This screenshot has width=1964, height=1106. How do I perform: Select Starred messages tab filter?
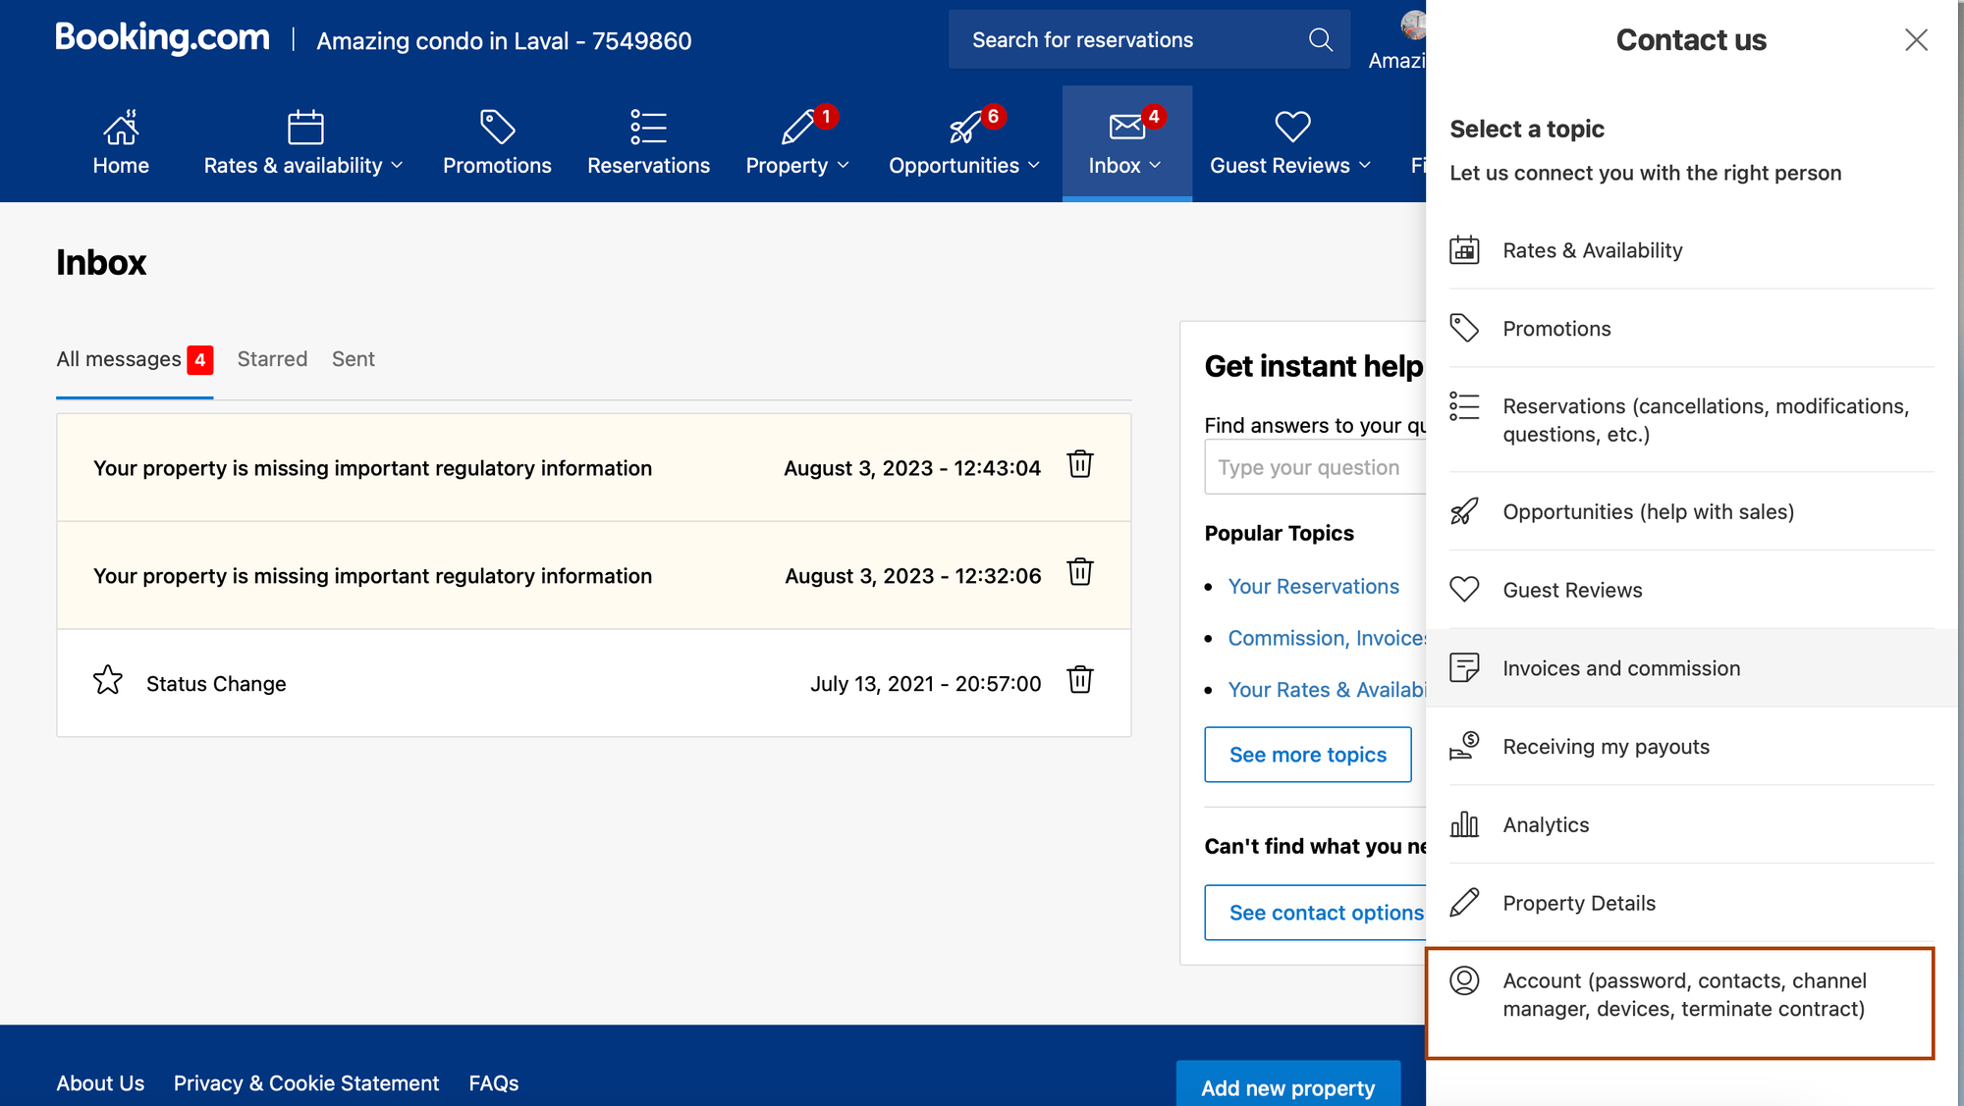271,357
